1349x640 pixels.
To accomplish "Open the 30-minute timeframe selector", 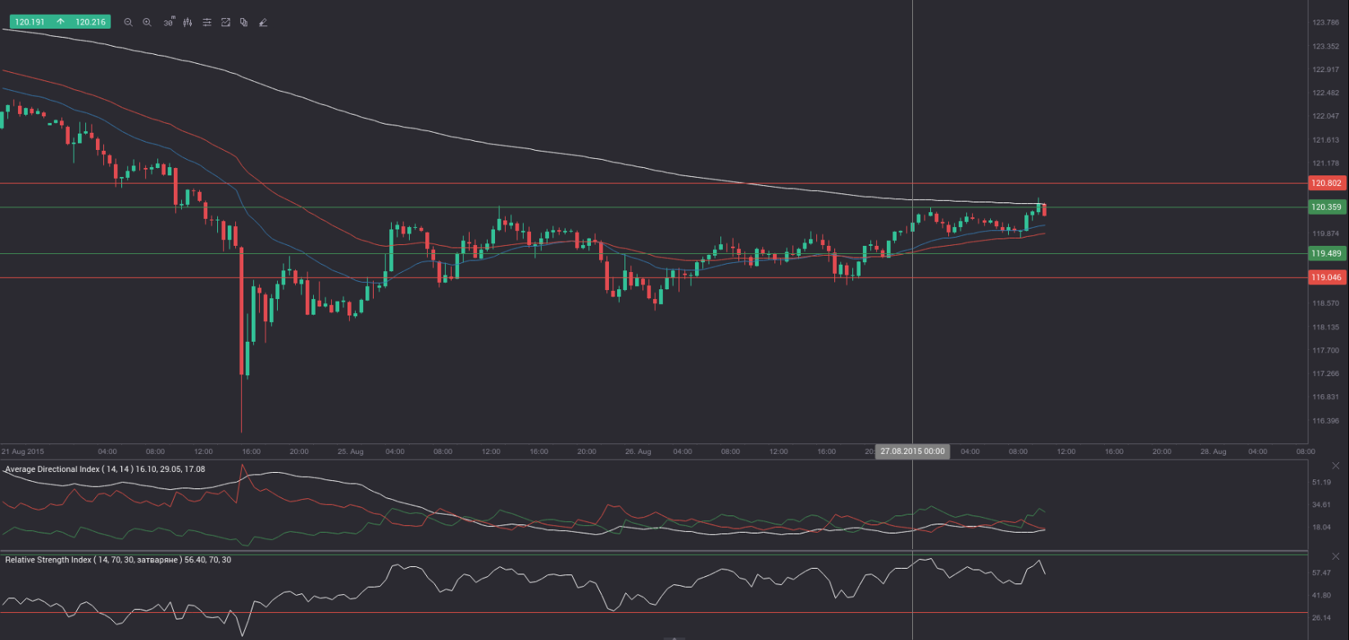I will (168, 23).
